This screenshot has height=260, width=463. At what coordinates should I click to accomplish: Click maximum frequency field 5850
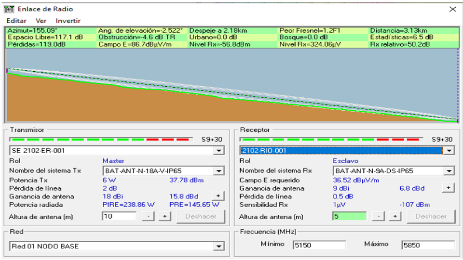428,245
